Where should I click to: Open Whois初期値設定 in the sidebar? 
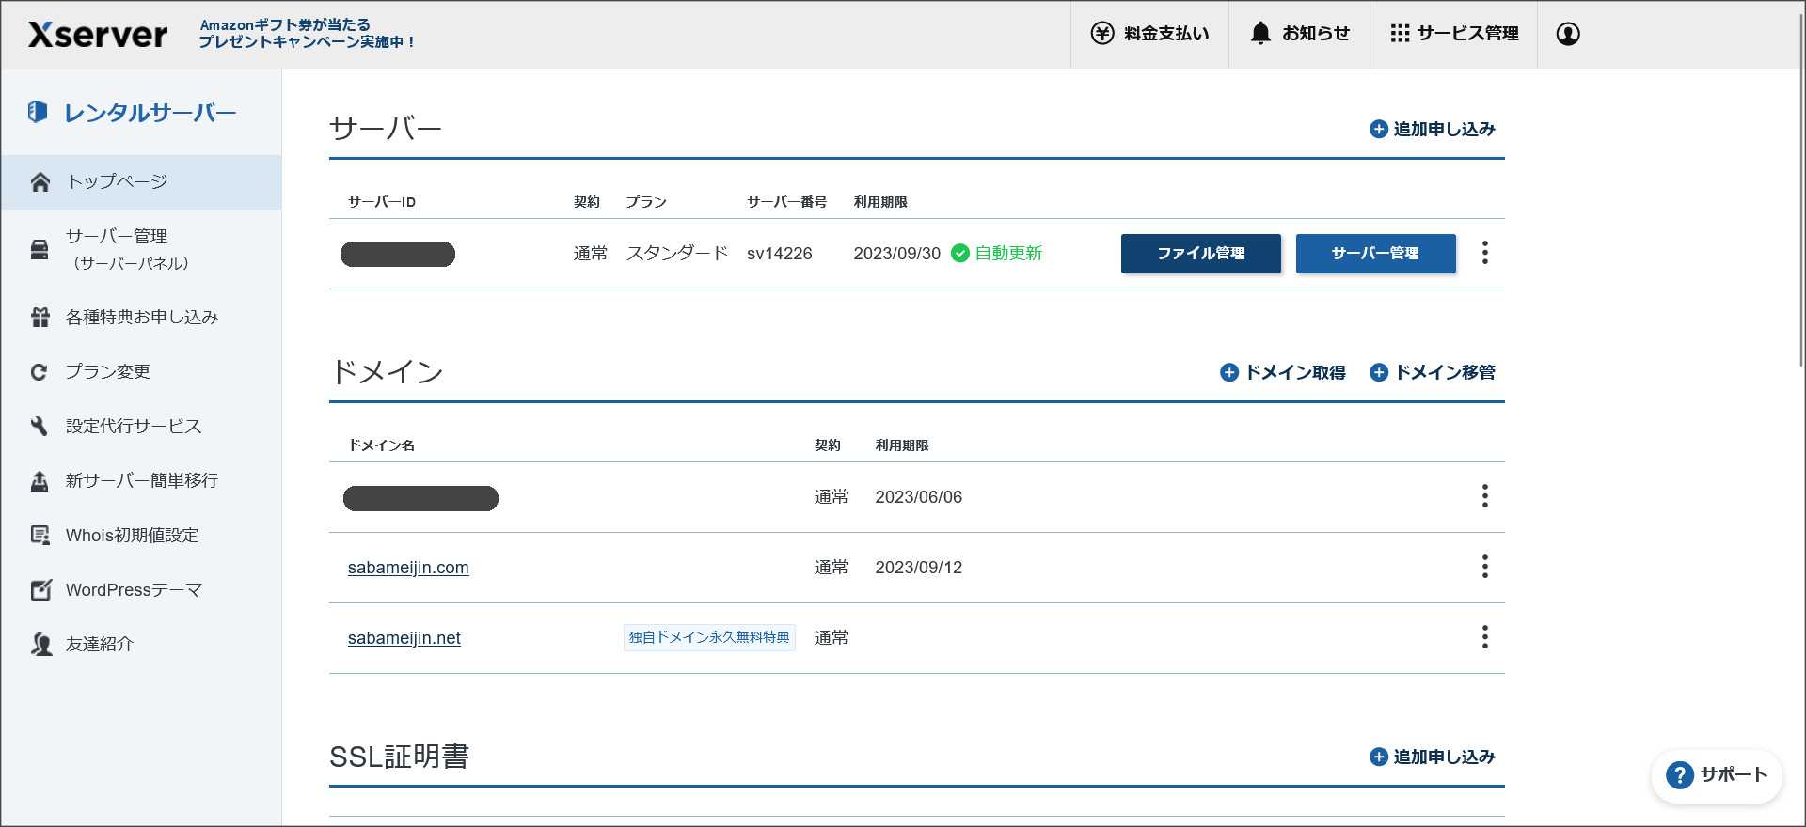(133, 536)
